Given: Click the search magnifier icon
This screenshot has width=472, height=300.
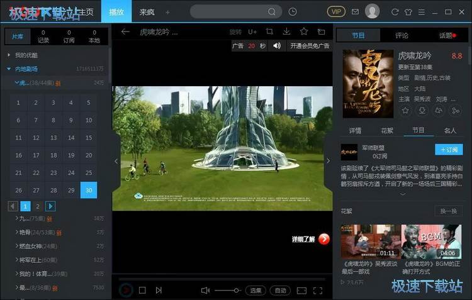Looking at the screenshot, I should tap(271, 12).
